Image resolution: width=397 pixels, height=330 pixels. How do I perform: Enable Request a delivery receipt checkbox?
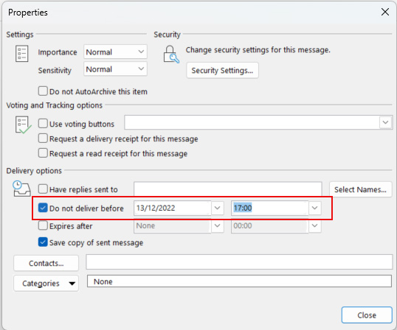coord(43,138)
